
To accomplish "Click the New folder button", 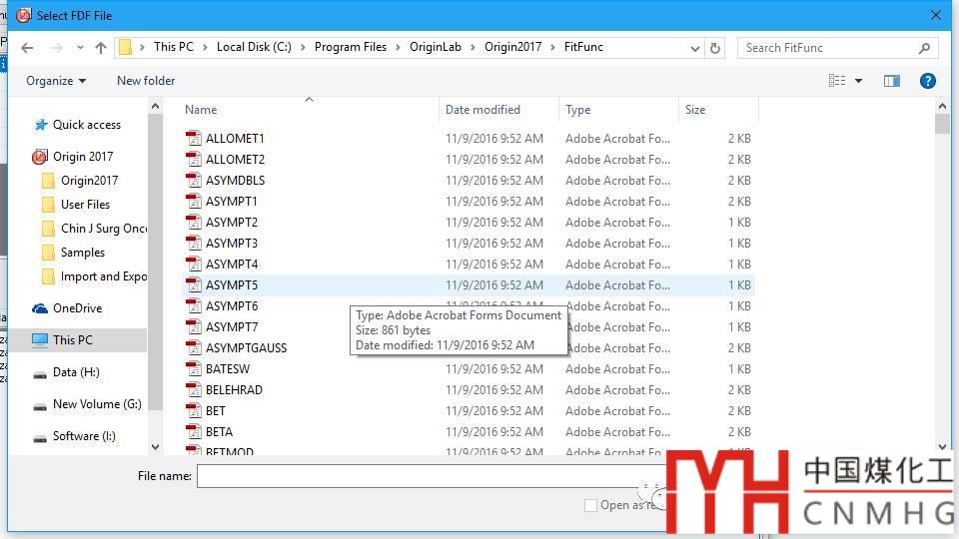I will click(x=146, y=81).
